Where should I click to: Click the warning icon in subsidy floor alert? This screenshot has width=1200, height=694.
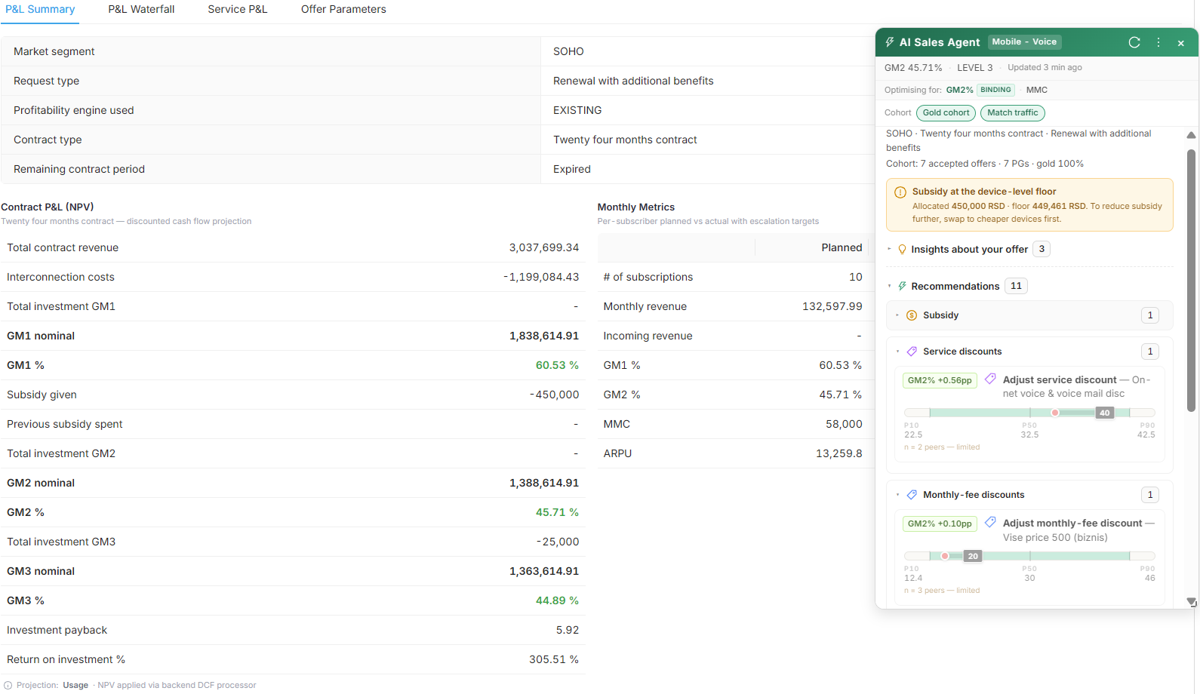900,192
